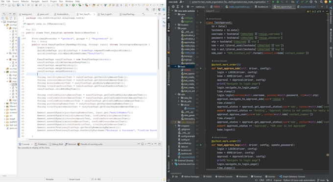333x182 pixels.
Task: Open the Services tool window in PyCharm
Action: pyautogui.click(x=270, y=177)
